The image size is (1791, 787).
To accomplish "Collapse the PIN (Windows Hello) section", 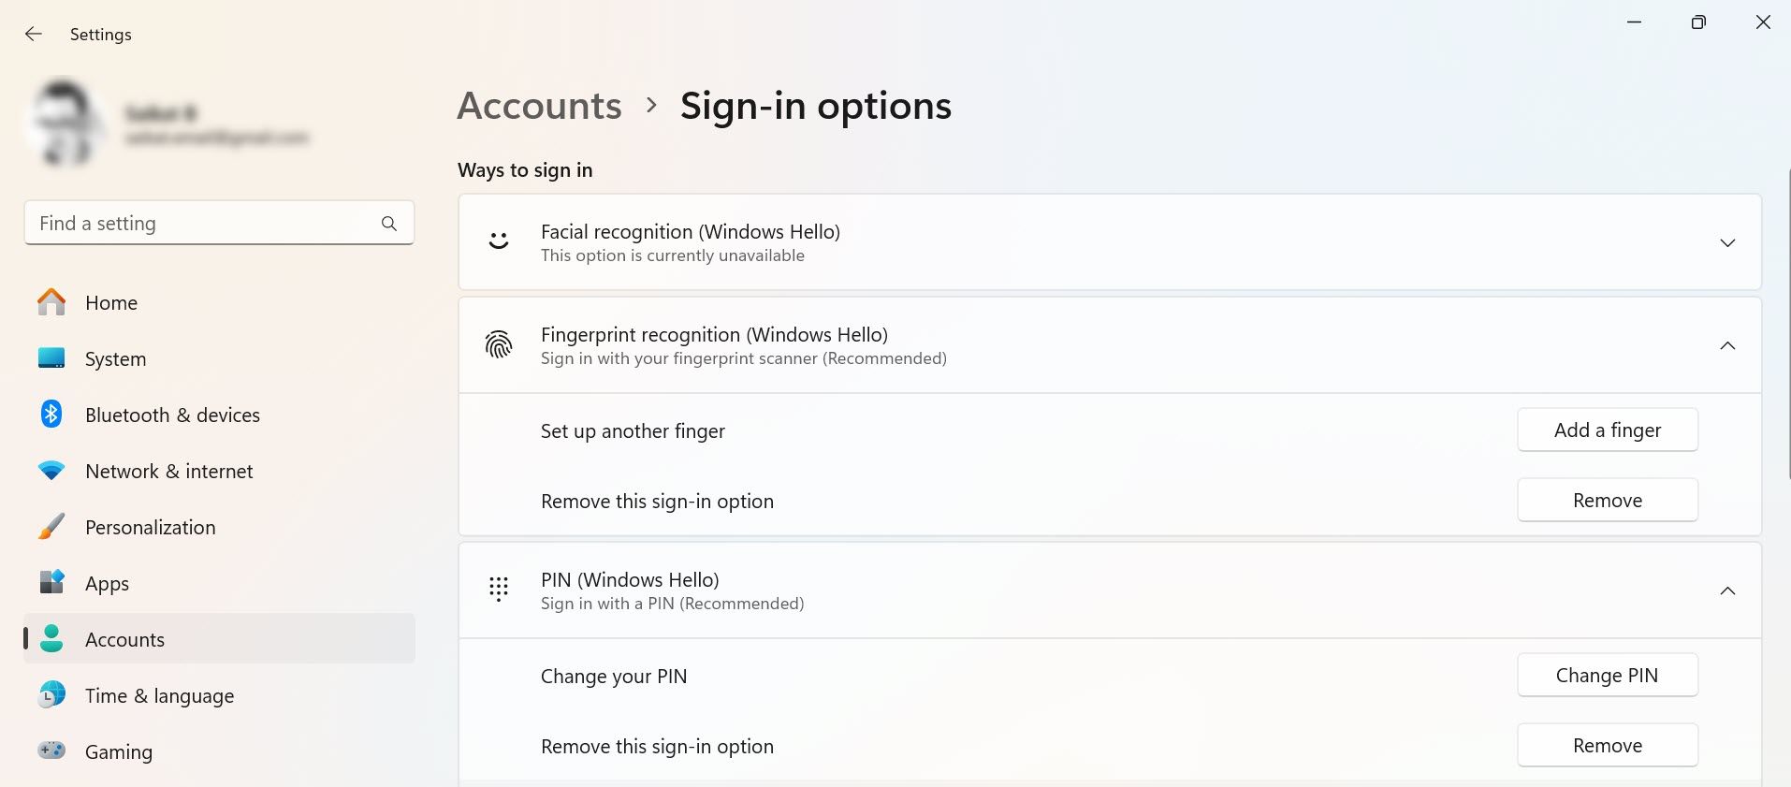I will [1726, 590].
